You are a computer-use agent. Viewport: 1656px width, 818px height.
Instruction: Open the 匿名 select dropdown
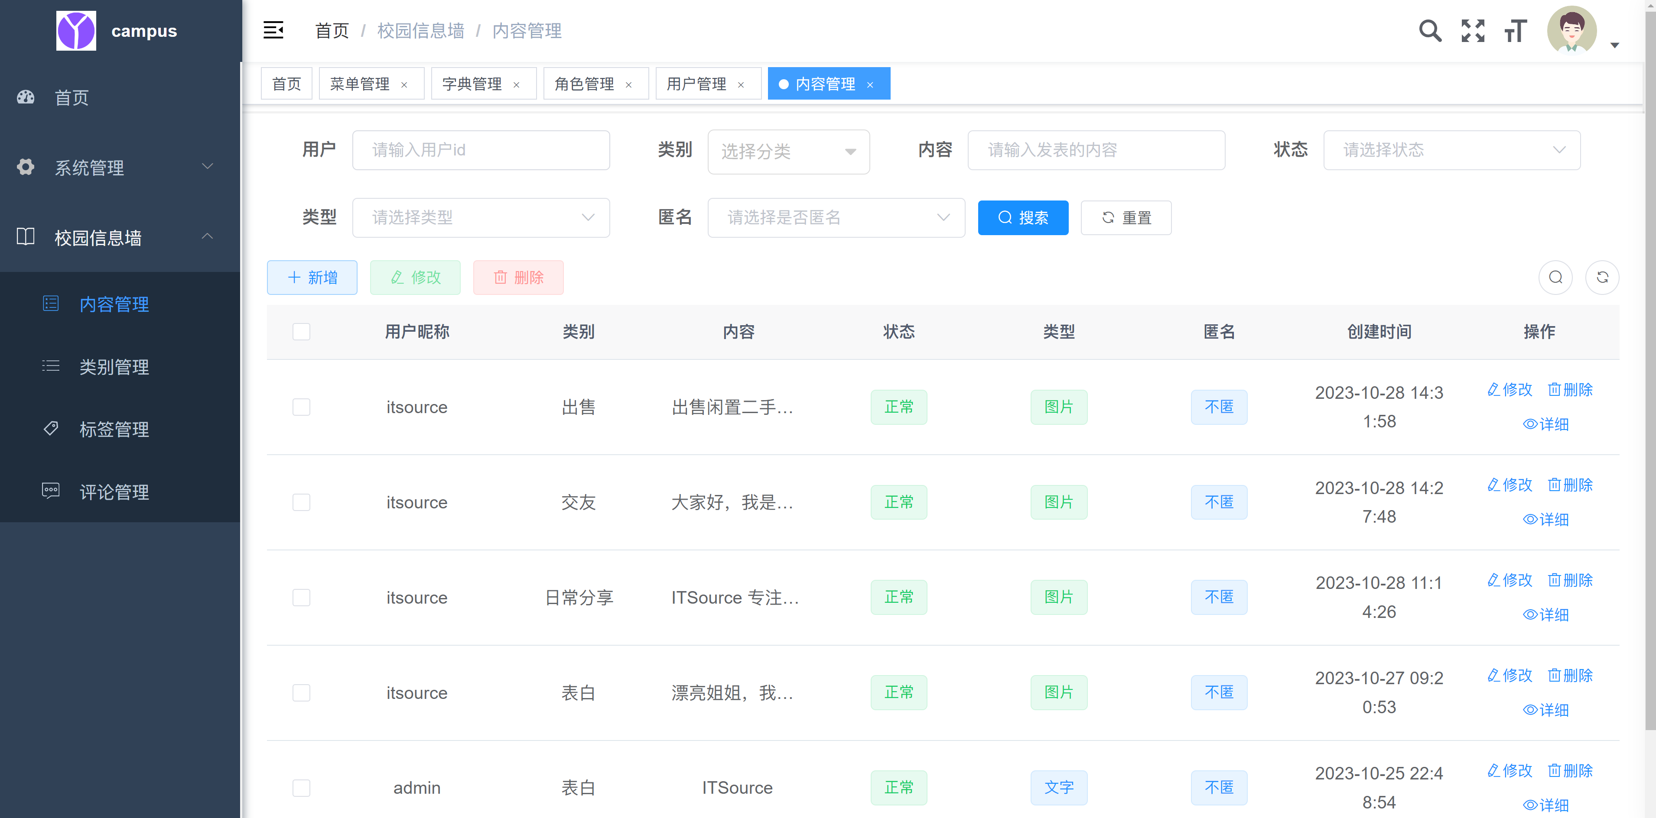click(836, 218)
